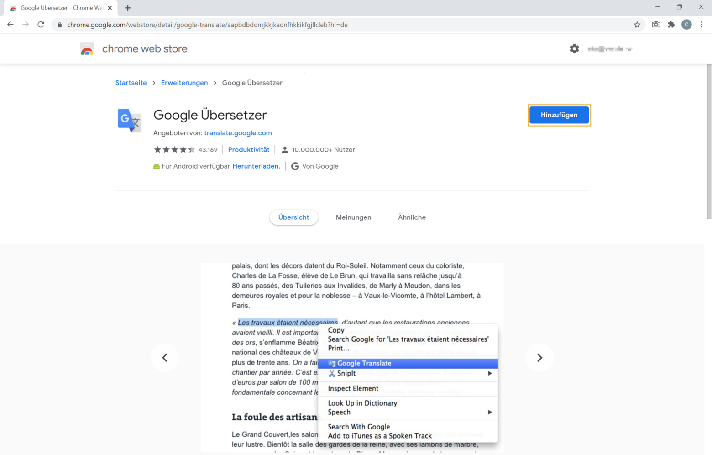Open the account email dropdown
The image size is (712, 455).
610,48
